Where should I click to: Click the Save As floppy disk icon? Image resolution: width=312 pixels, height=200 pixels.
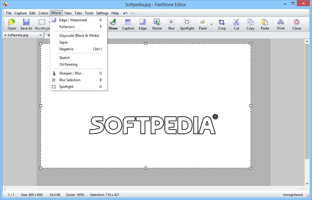click(26, 24)
